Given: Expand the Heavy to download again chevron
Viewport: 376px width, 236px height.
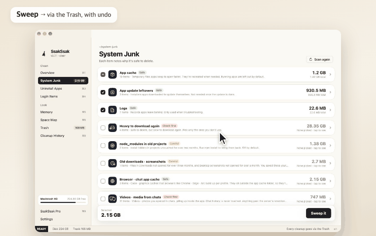Looking at the screenshot, I should point(330,128).
